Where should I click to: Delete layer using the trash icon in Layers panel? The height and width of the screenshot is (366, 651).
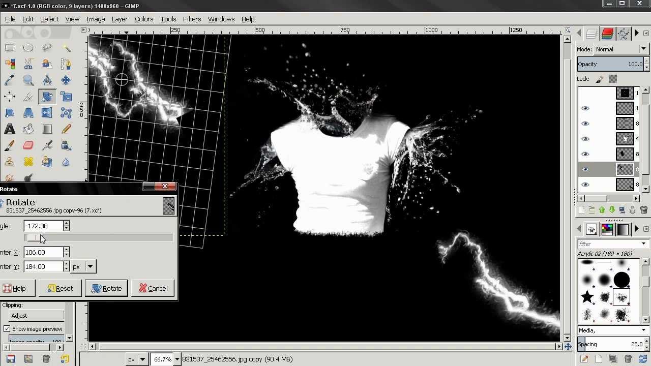(x=643, y=210)
